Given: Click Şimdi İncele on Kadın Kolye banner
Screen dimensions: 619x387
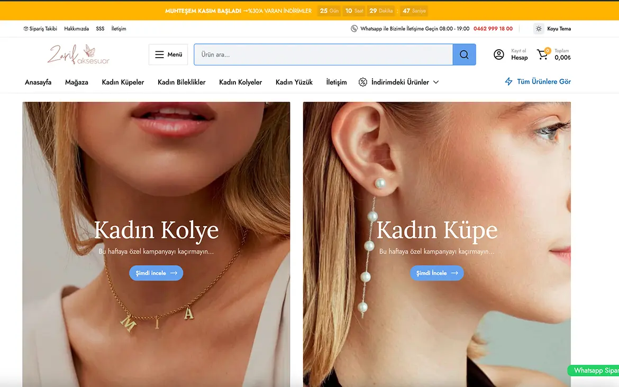Looking at the screenshot, I should tap(156, 273).
